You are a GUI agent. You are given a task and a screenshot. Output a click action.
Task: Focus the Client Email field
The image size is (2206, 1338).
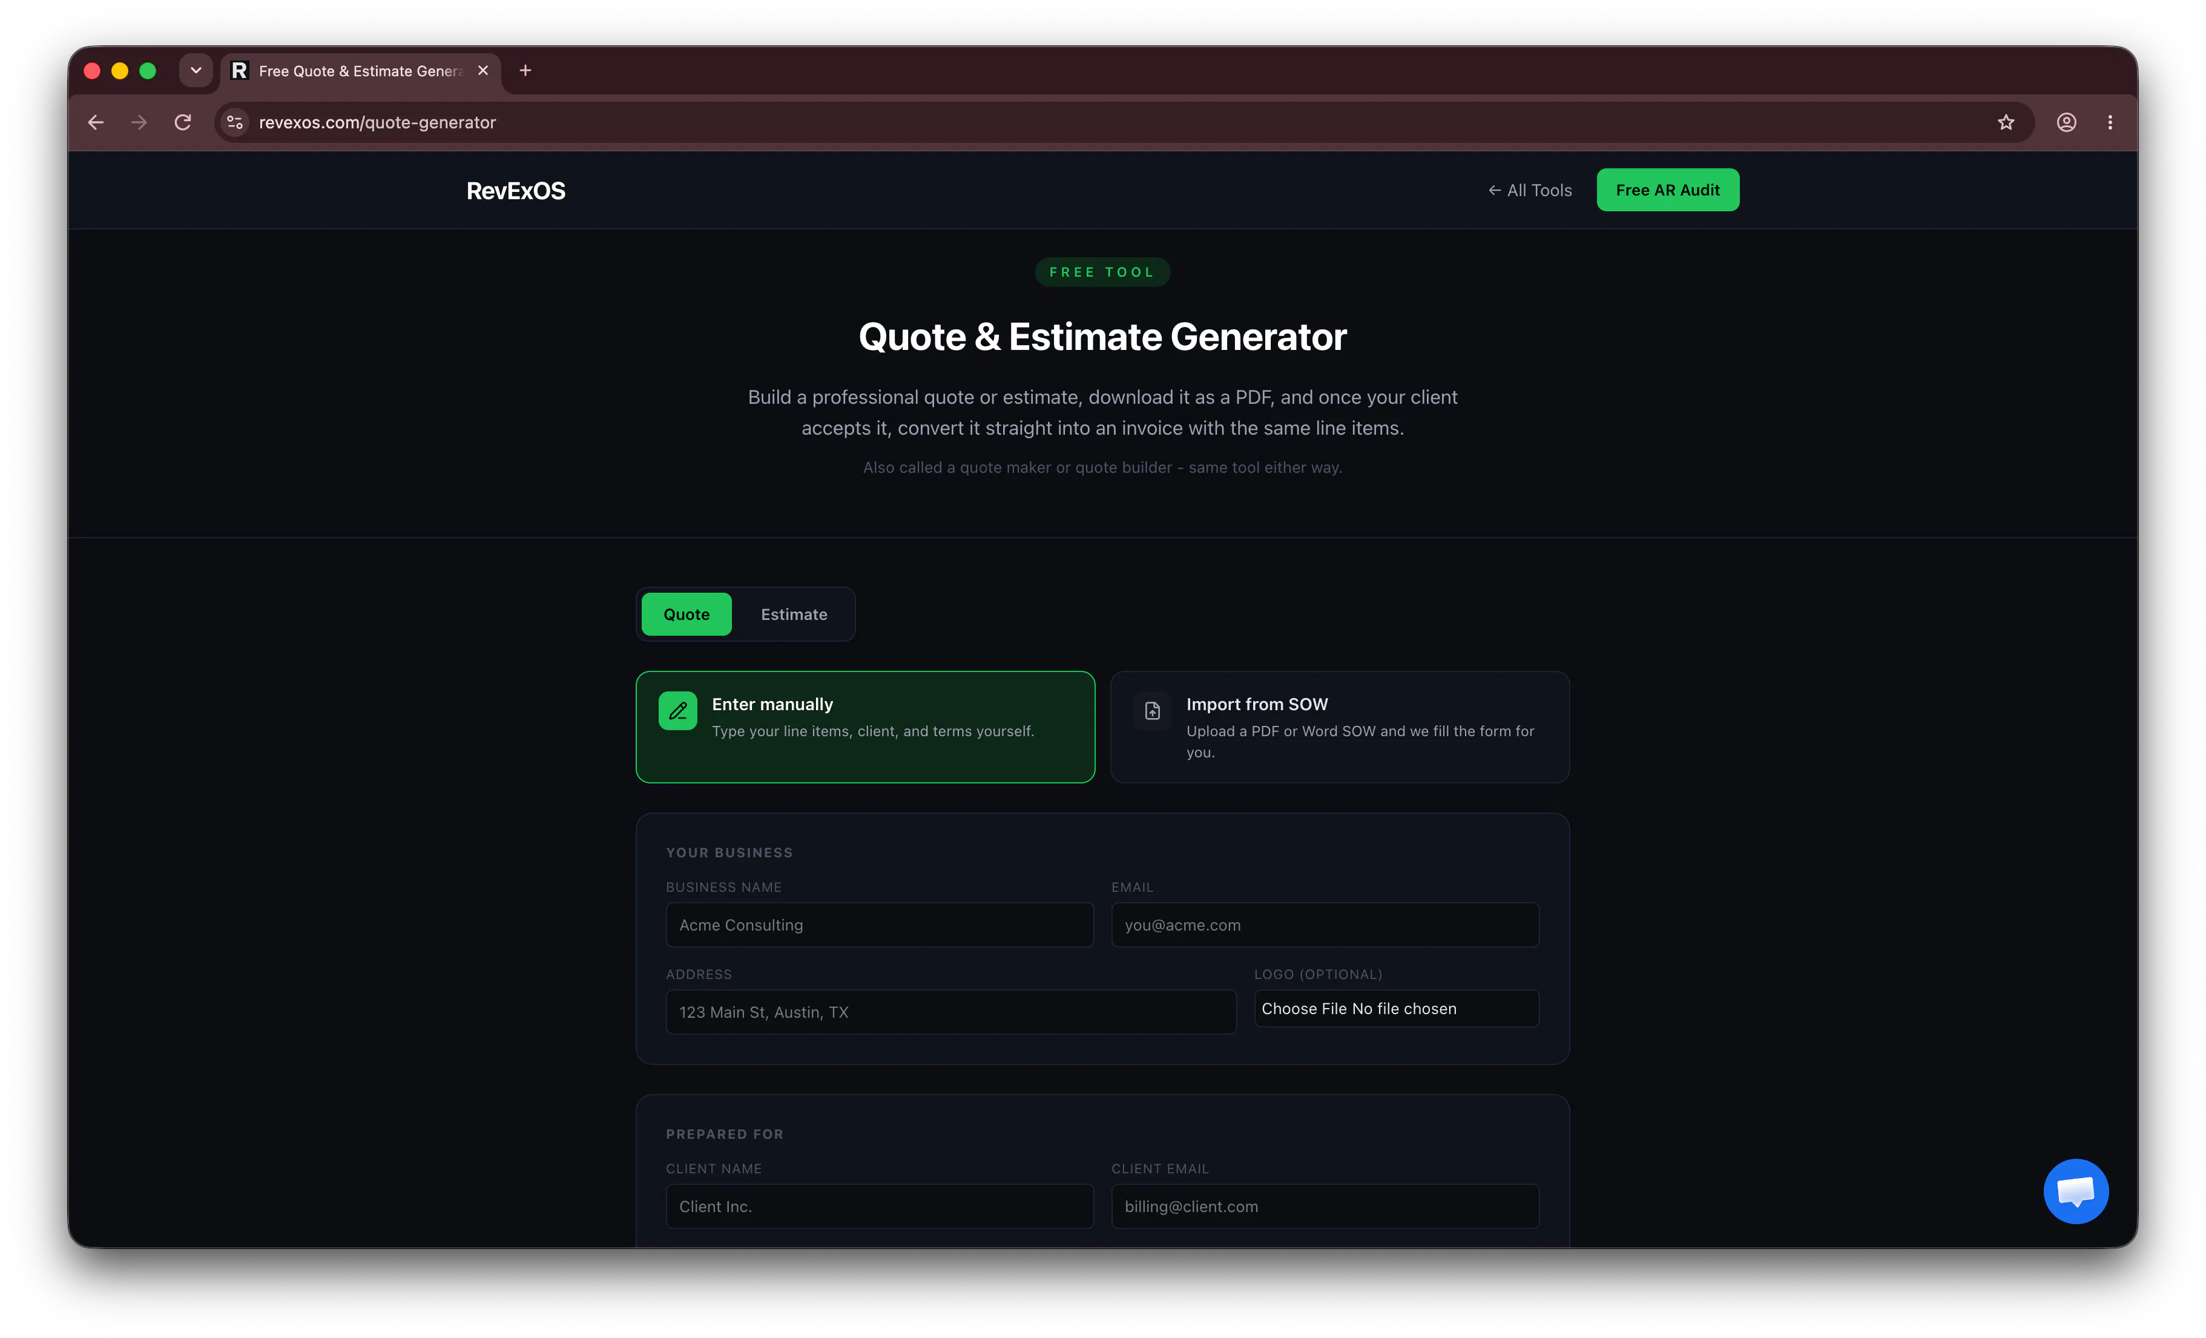(1325, 1207)
